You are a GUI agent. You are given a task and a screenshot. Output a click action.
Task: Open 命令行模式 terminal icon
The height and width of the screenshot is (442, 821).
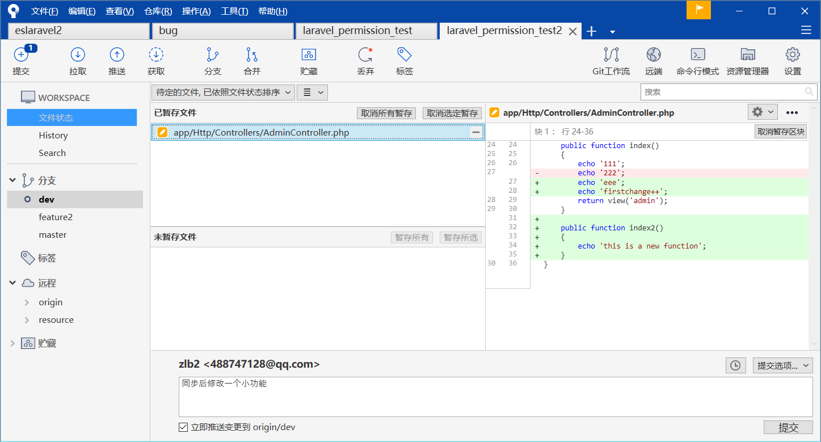click(x=697, y=55)
